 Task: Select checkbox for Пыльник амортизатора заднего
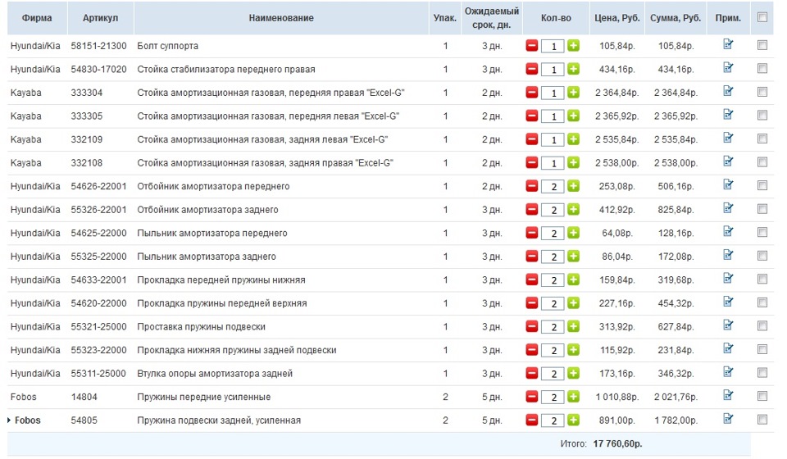click(x=762, y=256)
